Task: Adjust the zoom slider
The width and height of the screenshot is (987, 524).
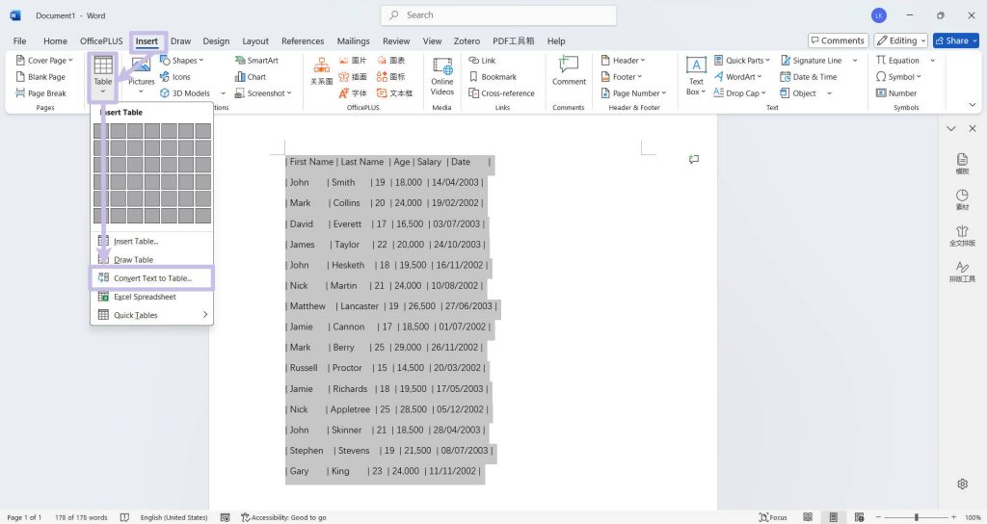Action: pos(916,517)
